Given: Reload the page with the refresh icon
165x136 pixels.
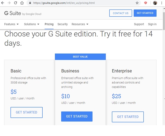Looking at the screenshot, I should click(16, 3).
